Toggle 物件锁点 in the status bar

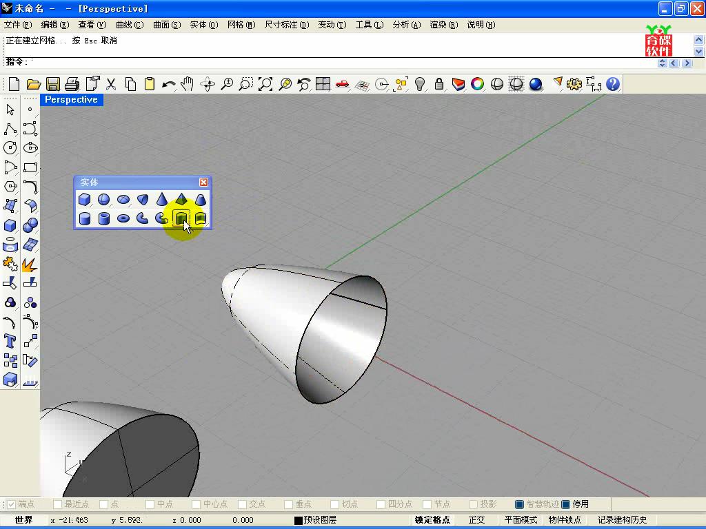pyautogui.click(x=565, y=520)
